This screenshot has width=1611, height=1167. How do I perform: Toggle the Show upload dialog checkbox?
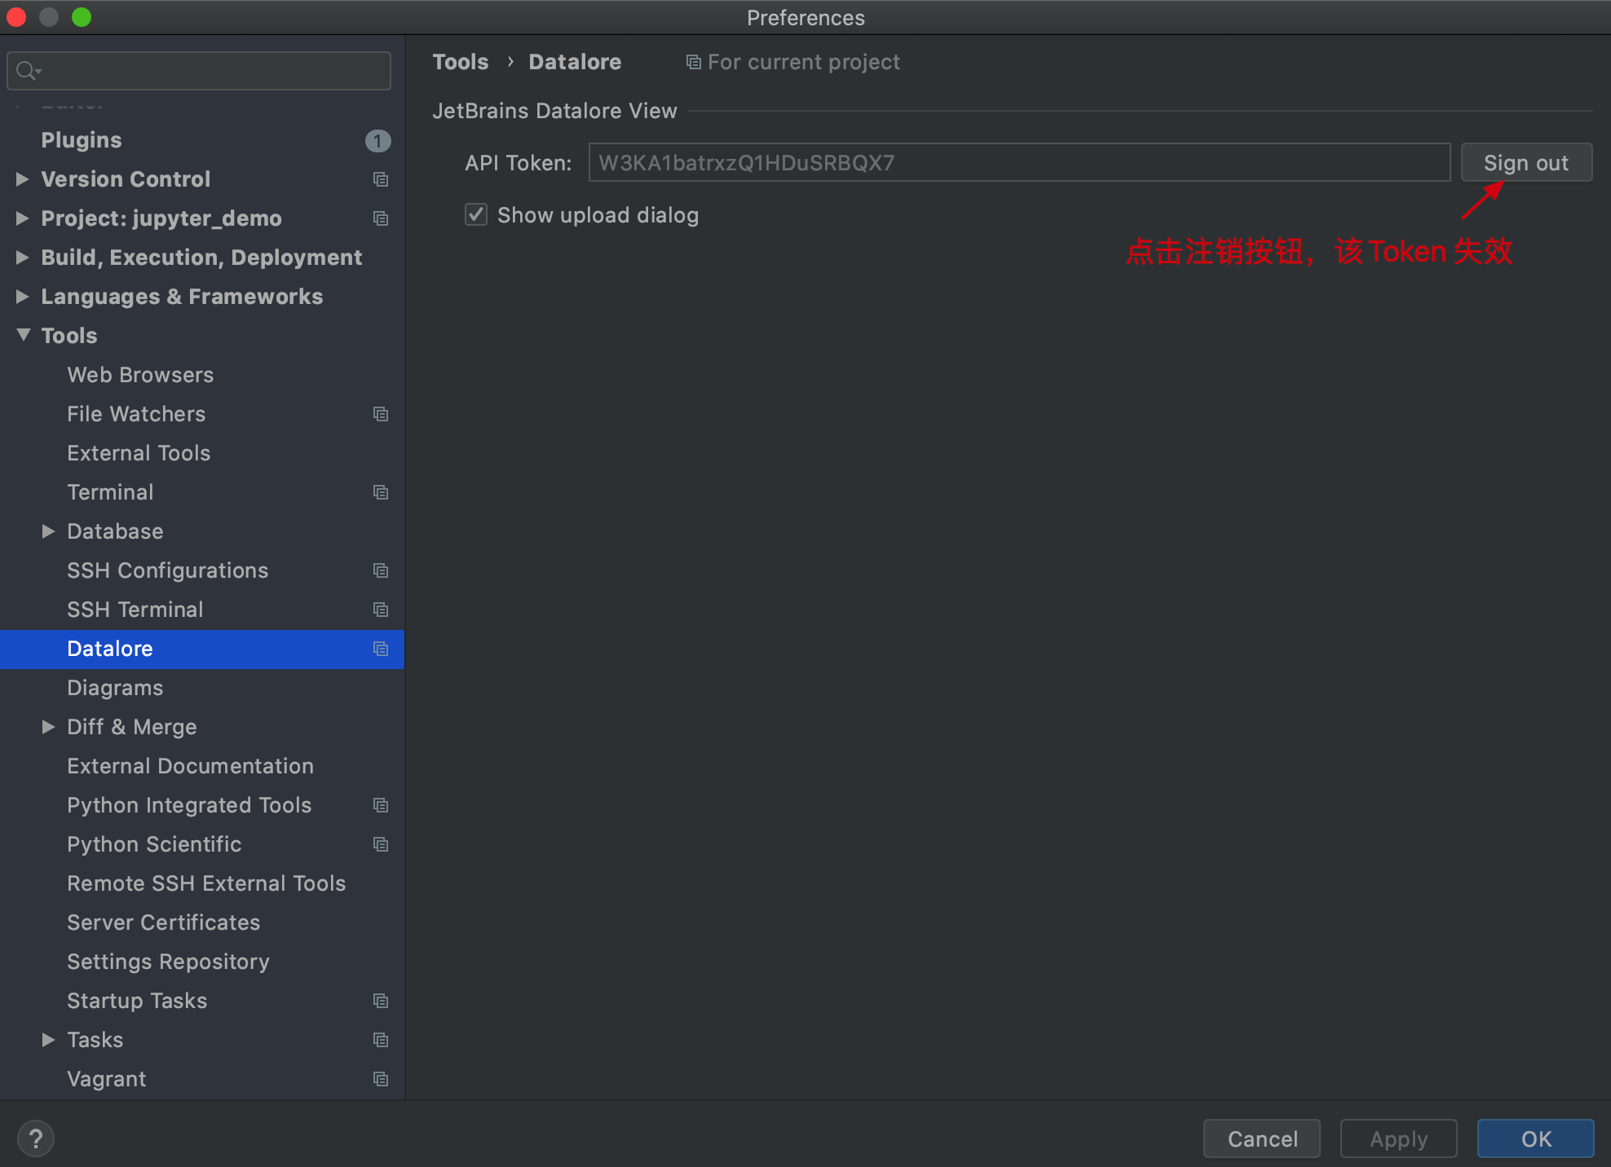[476, 214]
